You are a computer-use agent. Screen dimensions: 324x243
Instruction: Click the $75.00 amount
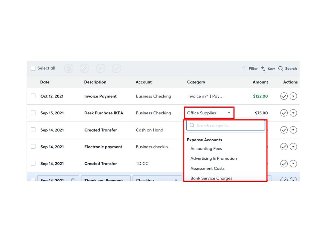pos(261,113)
